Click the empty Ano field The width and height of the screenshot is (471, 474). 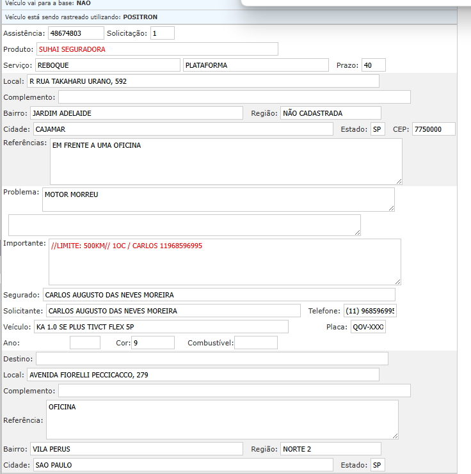point(85,343)
